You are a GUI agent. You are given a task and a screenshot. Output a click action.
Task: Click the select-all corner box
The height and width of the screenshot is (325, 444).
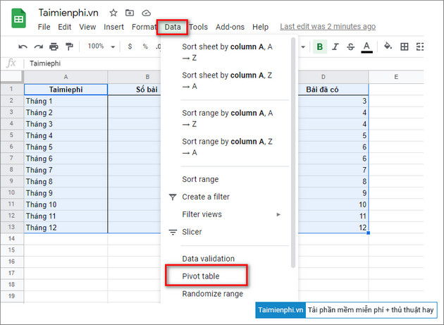tap(11, 77)
